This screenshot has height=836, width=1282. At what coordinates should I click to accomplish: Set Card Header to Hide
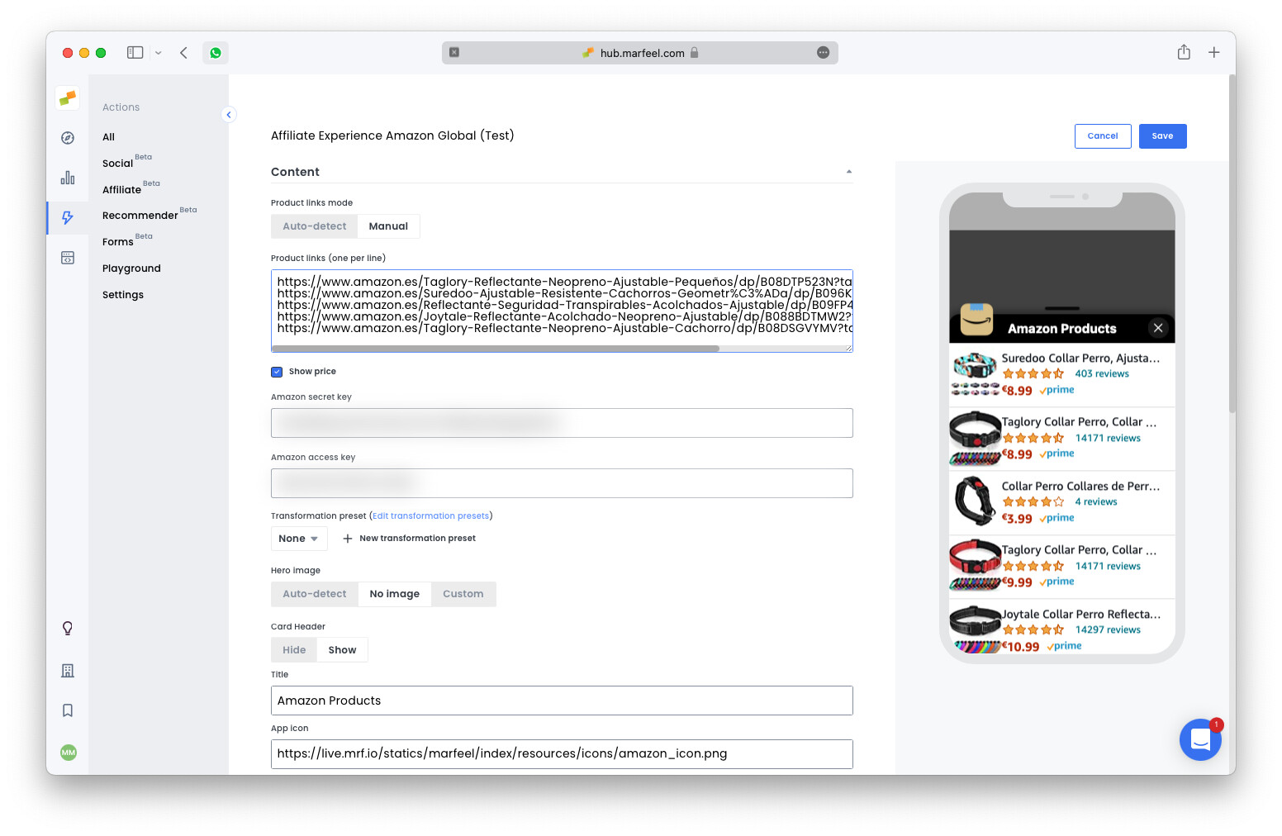(293, 649)
